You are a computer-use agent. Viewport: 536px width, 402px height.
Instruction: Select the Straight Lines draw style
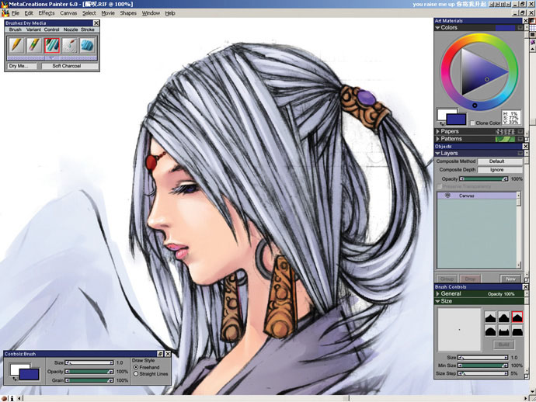pyautogui.click(x=136, y=374)
